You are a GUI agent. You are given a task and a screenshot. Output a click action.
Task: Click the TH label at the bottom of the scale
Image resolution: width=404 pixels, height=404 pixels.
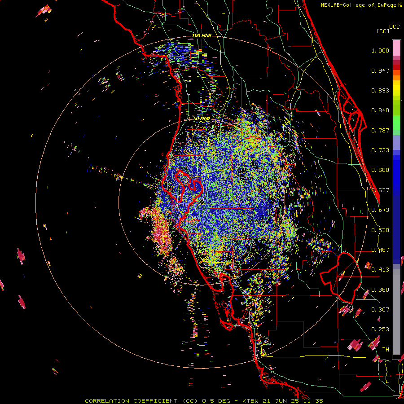click(386, 350)
